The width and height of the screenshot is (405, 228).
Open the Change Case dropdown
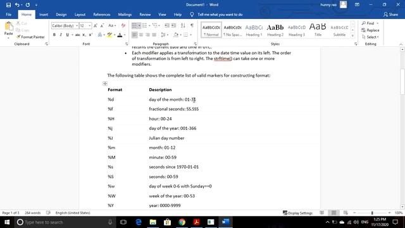(112, 25)
